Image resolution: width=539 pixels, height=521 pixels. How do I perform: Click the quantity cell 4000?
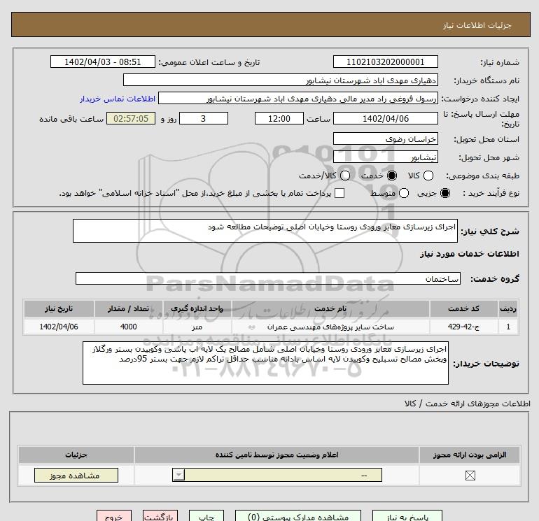click(x=128, y=327)
